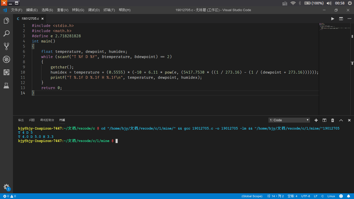Split the terminal with the split icon
Image resolution: width=354 pixels, height=199 pixels.
324,120
